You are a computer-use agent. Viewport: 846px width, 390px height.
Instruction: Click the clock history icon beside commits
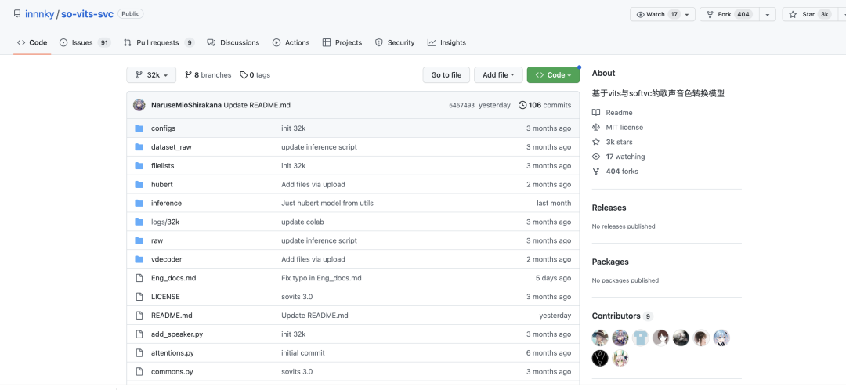coord(522,105)
